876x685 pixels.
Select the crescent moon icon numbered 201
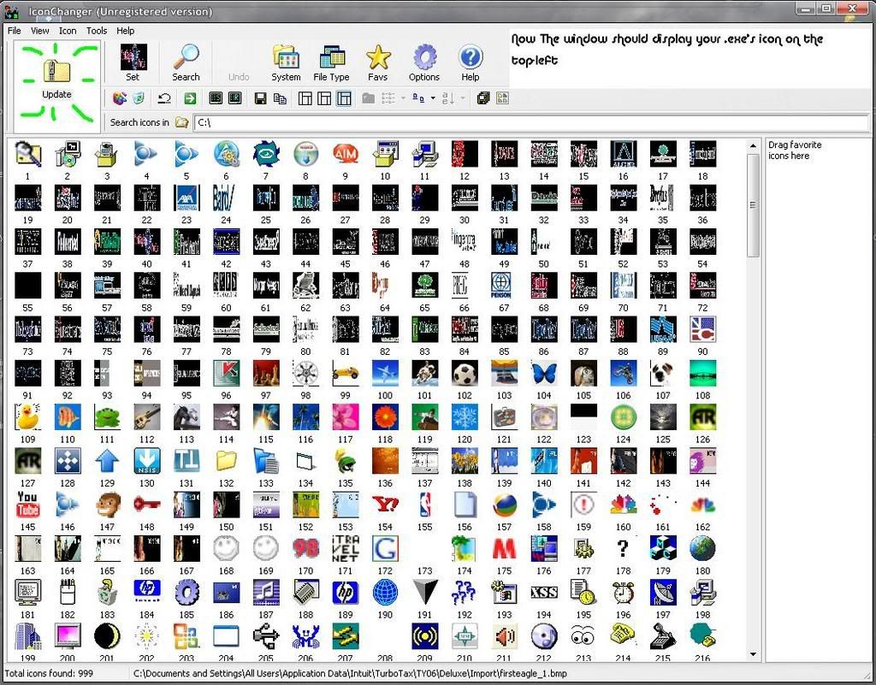[107, 636]
